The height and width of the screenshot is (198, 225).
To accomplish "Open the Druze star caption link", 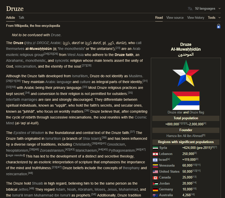I will click(x=175, y=112).
